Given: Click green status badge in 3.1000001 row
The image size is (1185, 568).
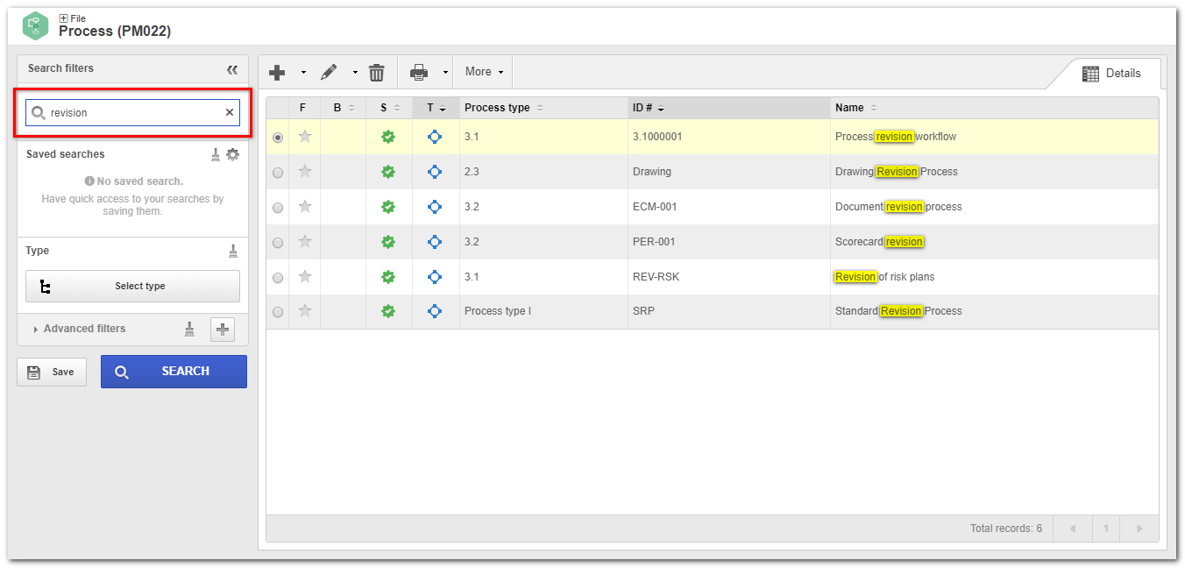Looking at the screenshot, I should pyautogui.click(x=388, y=137).
